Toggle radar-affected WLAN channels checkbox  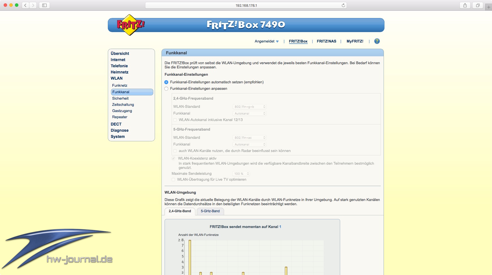[x=175, y=151]
